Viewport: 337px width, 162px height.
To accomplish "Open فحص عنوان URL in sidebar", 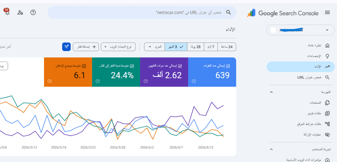I will coord(301,77).
